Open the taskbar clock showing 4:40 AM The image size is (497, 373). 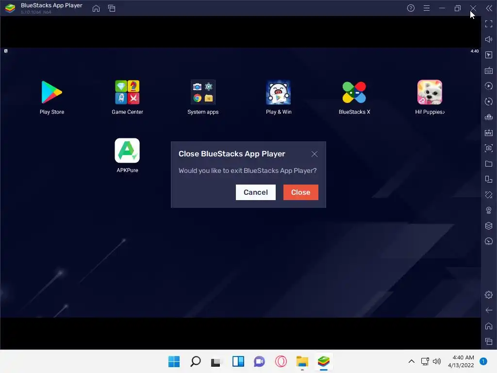pyautogui.click(x=461, y=361)
